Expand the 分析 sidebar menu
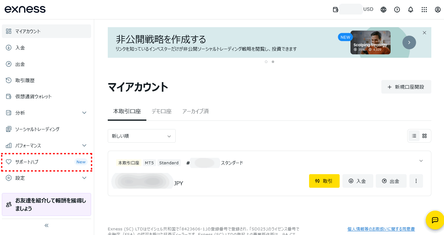 pyautogui.click(x=46, y=113)
